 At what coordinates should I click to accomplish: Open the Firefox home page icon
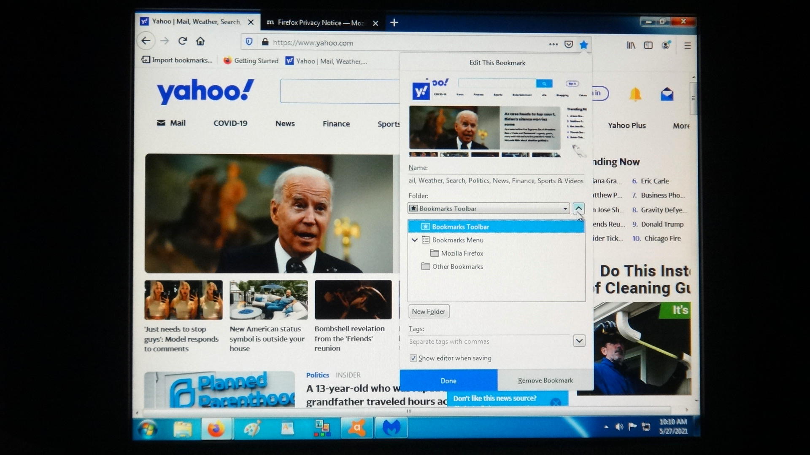[200, 41]
